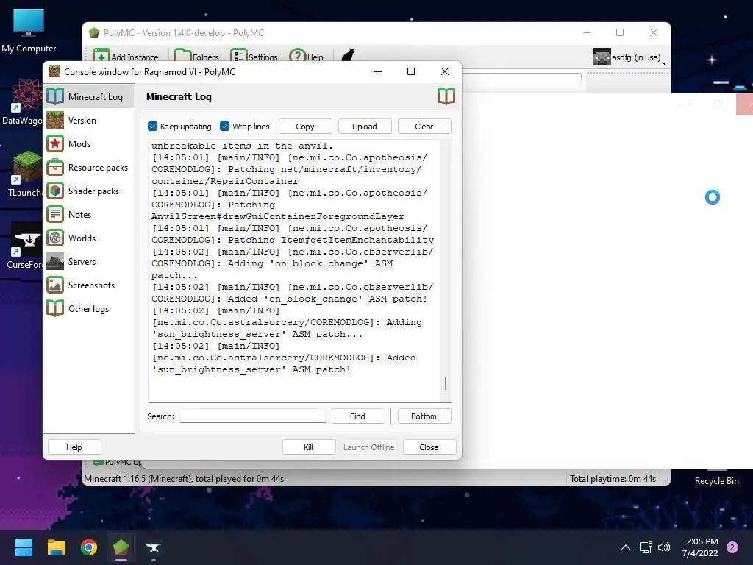Click the Help button in console window
The image size is (753, 565).
point(74,447)
